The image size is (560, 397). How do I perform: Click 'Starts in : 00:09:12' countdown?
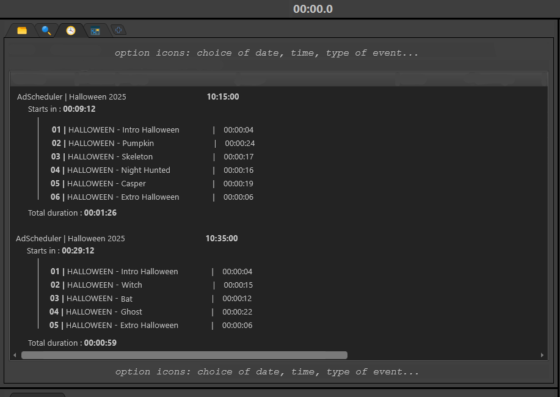coord(62,109)
